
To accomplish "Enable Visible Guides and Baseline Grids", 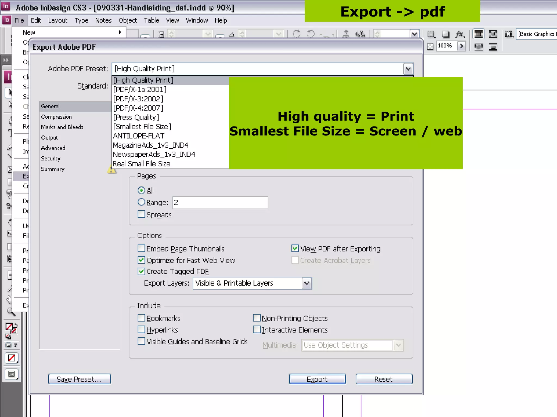I will coord(141,341).
